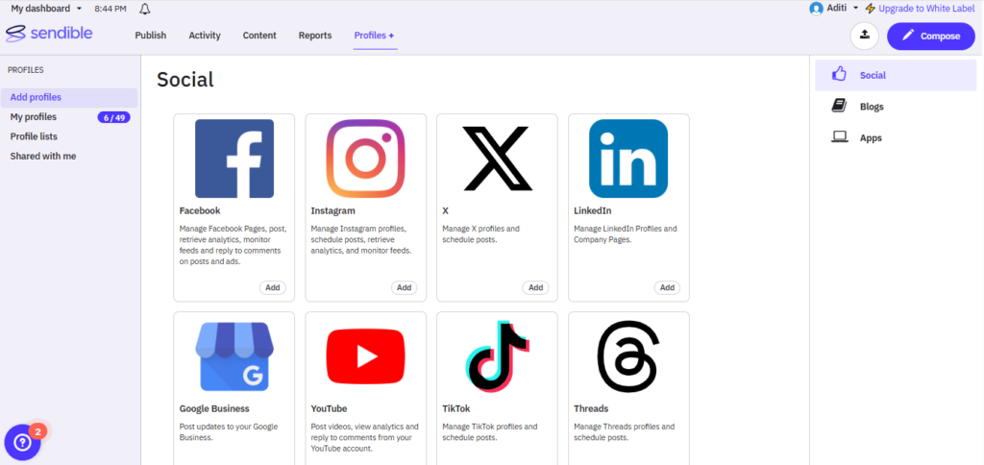Add an X profile
984x465 pixels.
(x=535, y=287)
